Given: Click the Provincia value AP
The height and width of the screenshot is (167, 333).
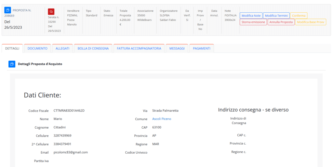Looking at the screenshot, I should pyautogui.click(x=154, y=135).
